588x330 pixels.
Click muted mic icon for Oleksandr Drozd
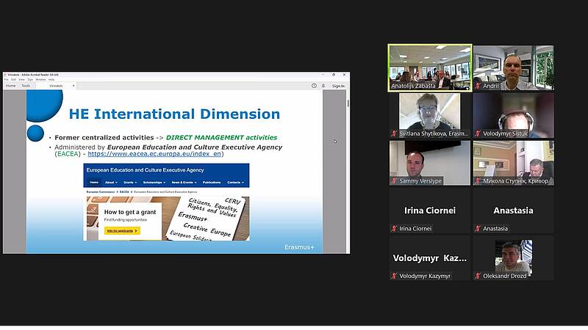click(478, 276)
